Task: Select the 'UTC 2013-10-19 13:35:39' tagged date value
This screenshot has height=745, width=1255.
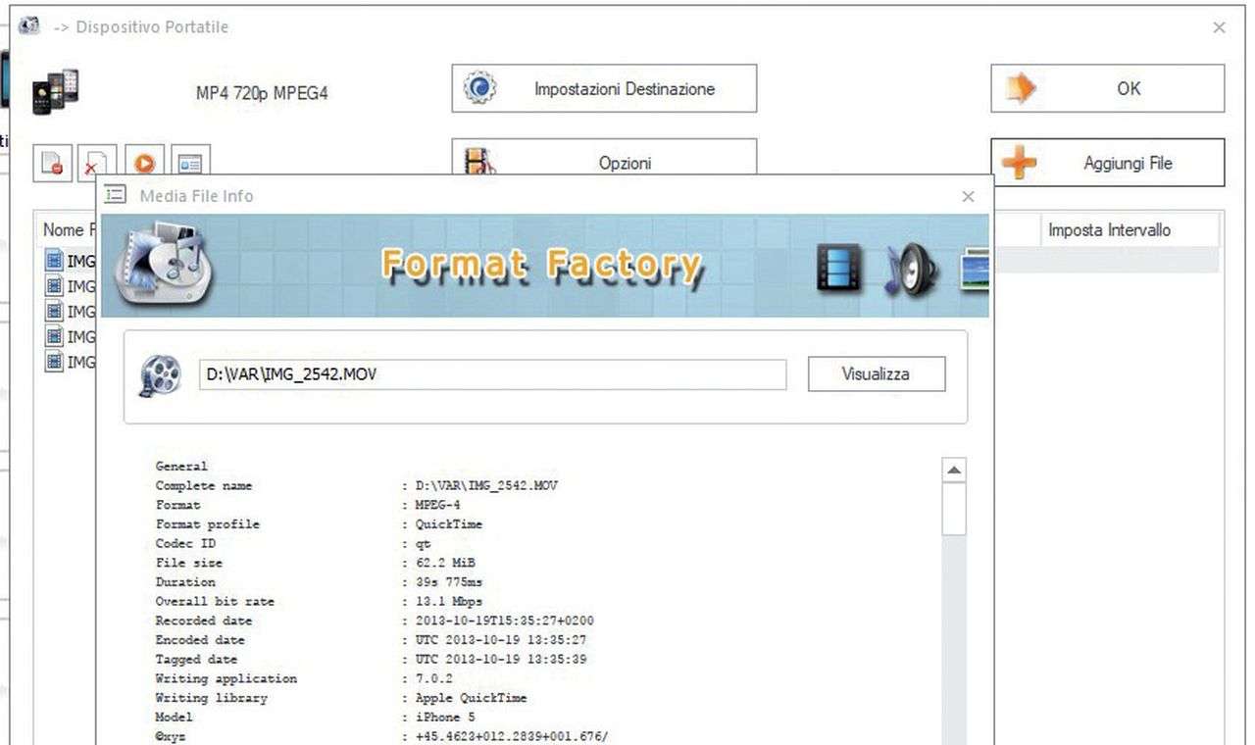Action: coord(501,659)
